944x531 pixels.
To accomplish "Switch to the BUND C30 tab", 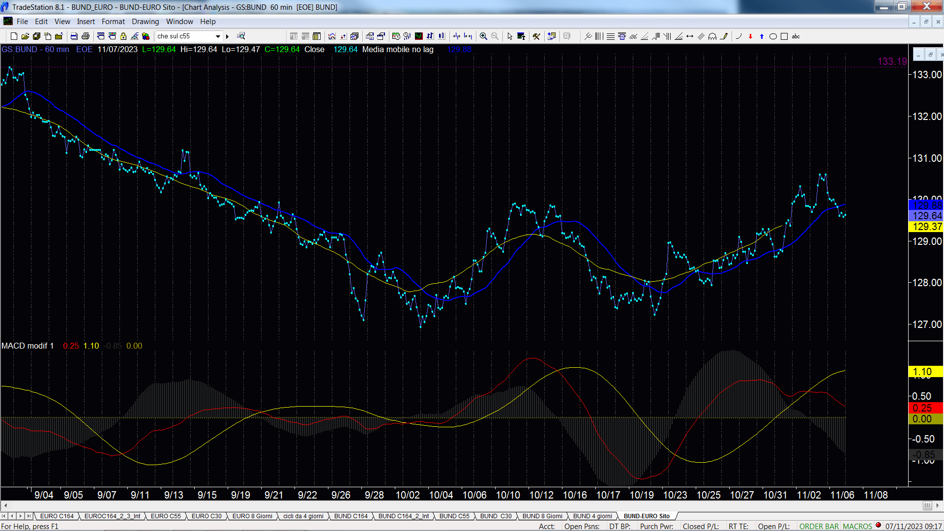I will 496,516.
